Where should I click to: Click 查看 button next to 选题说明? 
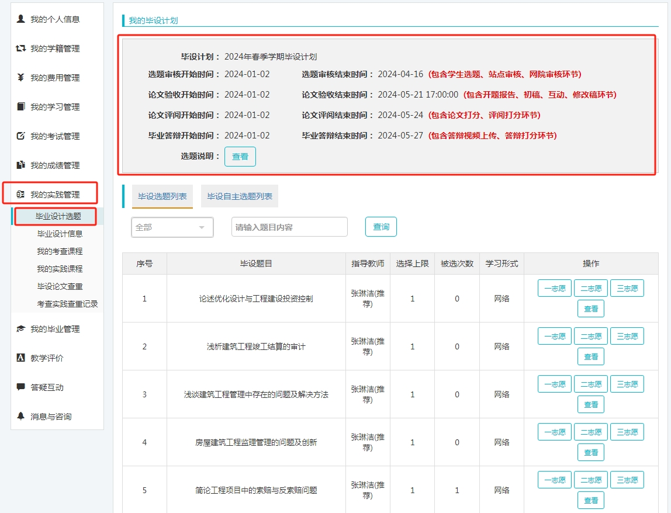[x=240, y=157]
